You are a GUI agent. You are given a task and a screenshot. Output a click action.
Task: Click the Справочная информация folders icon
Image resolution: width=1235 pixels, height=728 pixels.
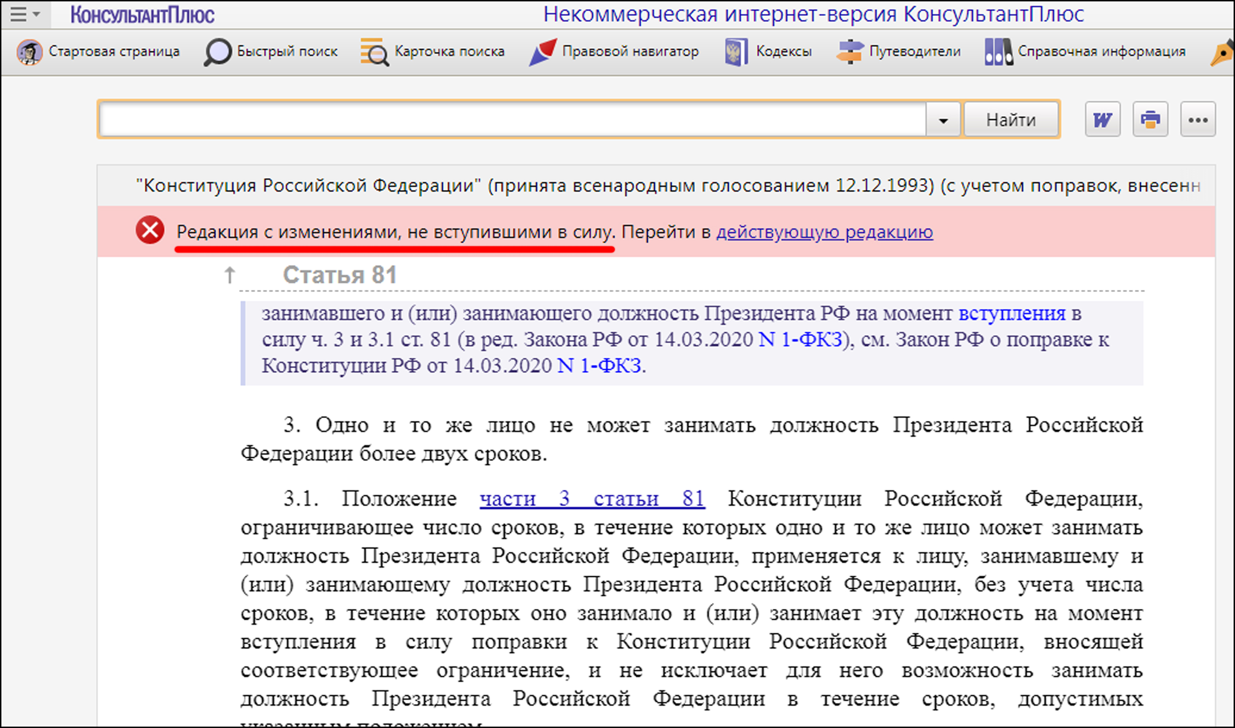(x=998, y=51)
